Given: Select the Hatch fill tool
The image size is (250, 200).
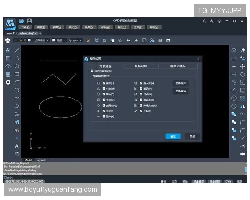Looking at the screenshot, I should 8,58.
